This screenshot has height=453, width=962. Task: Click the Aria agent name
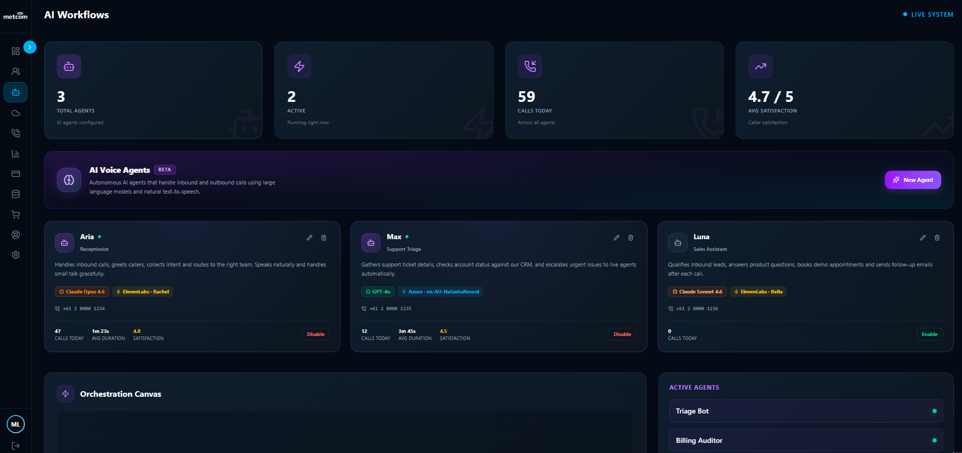87,237
